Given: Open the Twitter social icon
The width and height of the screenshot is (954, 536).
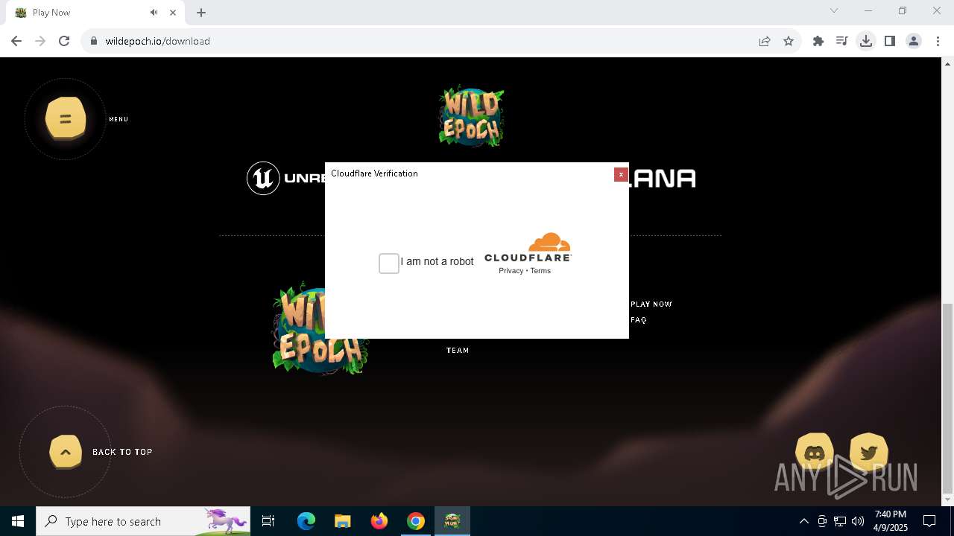Looking at the screenshot, I should coord(868,453).
